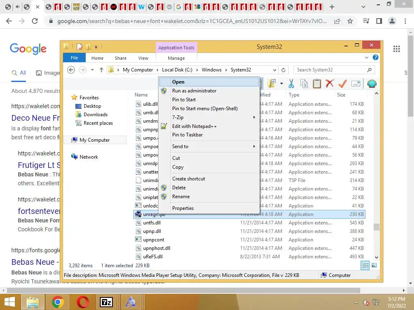Open Google apps grid icon

[x=397, y=49]
